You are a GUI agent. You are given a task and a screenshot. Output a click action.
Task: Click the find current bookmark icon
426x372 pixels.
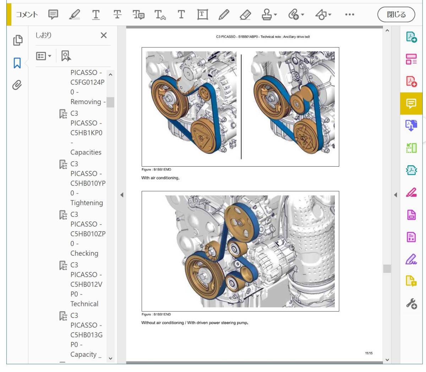tap(66, 56)
